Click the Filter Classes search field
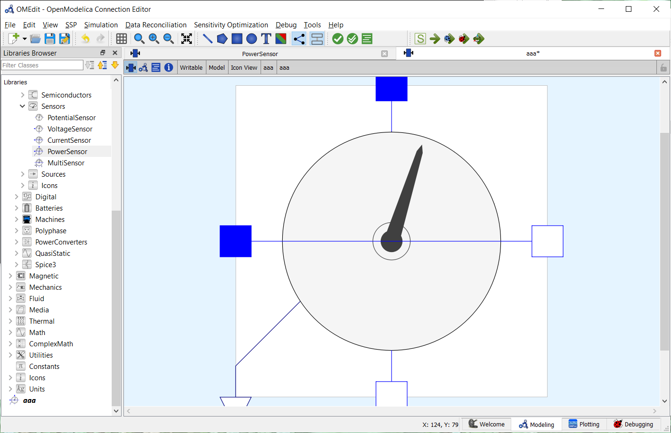Viewport: 671px width, 433px height. click(x=42, y=65)
